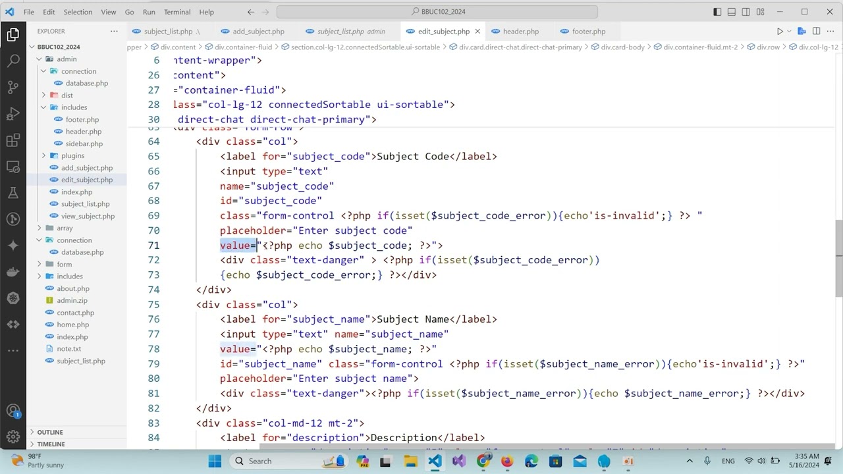
Task: Open the Terminal menu
Action: point(177,12)
